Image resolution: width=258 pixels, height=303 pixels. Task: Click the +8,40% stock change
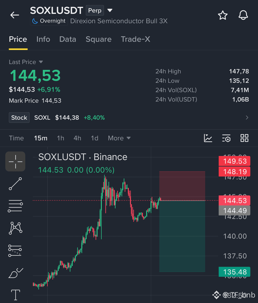(94, 118)
